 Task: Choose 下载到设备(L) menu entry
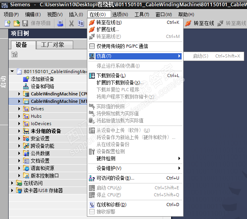pyautogui.click(x=135, y=76)
